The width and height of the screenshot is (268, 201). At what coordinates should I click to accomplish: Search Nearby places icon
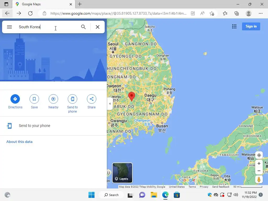[53, 99]
